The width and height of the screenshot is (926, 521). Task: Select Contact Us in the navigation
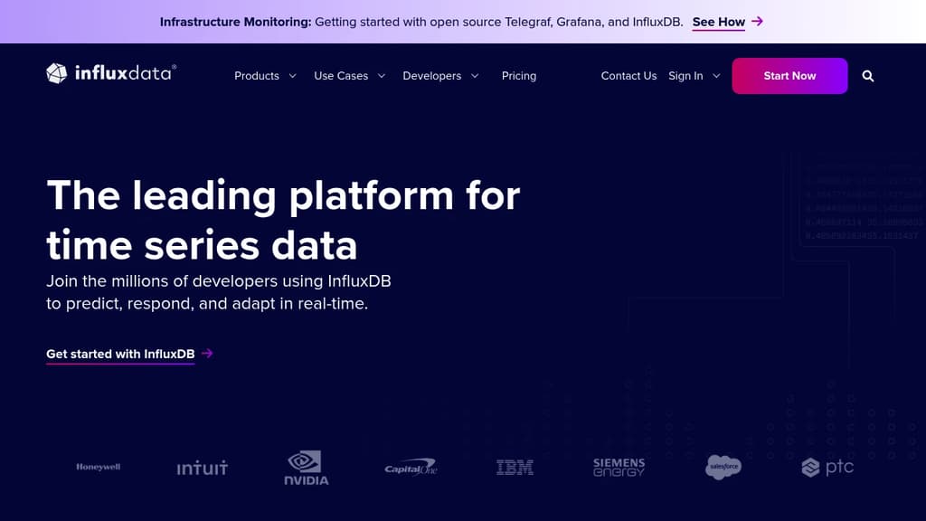point(628,76)
